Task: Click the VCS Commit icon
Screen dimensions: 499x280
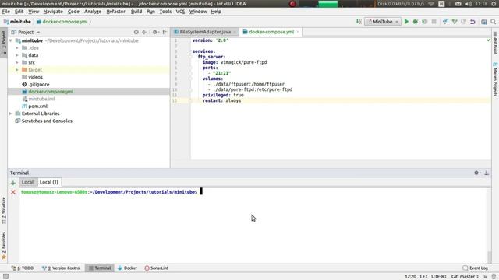Action: (455, 22)
